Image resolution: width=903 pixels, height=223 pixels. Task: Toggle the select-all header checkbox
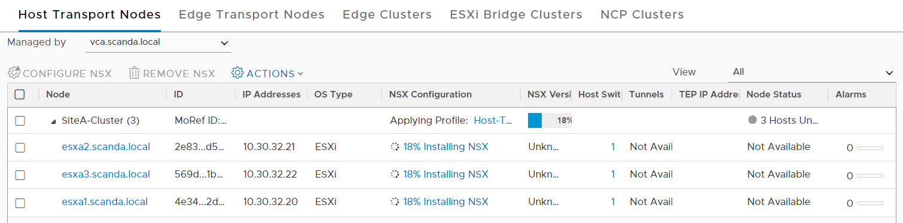[20, 94]
